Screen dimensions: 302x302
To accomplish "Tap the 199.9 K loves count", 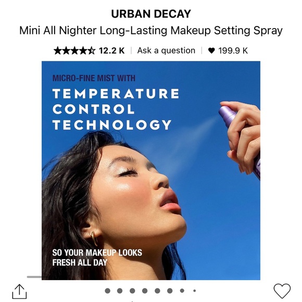I will coord(233,51).
